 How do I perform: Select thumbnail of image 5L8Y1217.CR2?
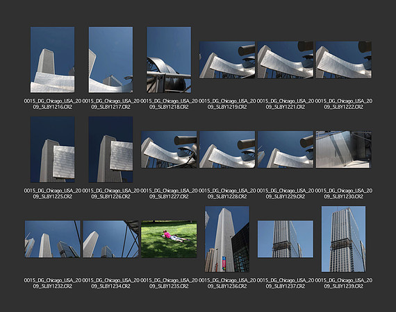click(x=110, y=60)
